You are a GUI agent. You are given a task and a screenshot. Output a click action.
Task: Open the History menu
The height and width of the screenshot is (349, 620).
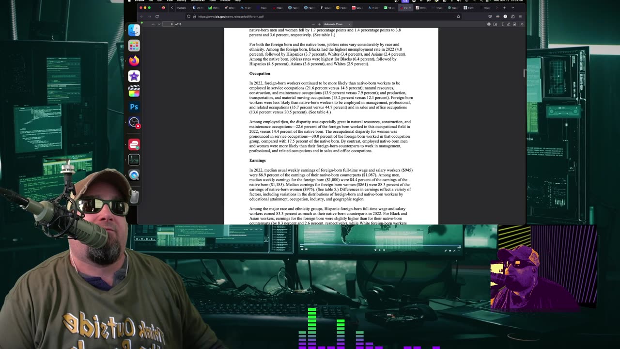[x=182, y=0]
